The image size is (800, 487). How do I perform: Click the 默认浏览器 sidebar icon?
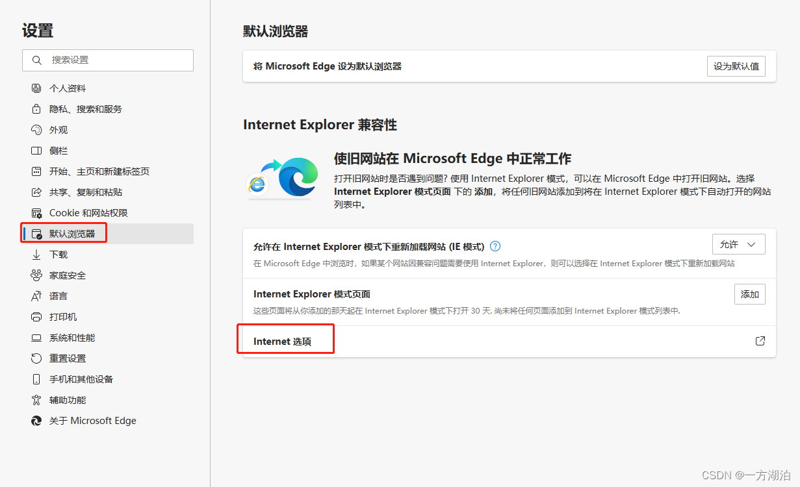click(x=36, y=234)
